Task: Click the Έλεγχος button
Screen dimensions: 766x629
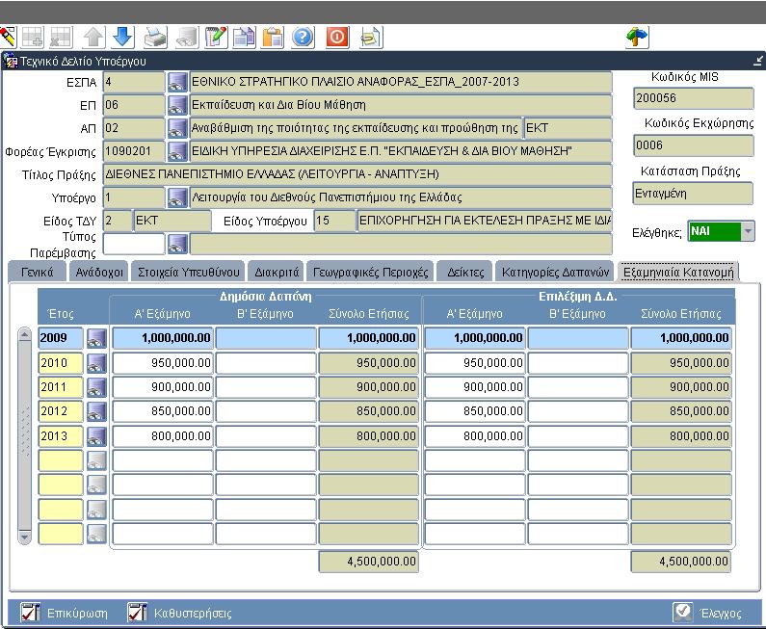Action: tap(707, 613)
